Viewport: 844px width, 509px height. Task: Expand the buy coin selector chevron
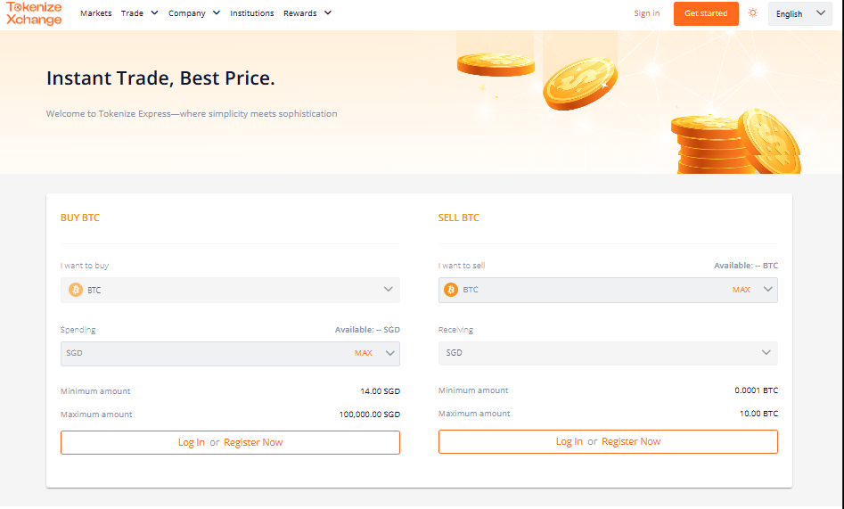(388, 289)
